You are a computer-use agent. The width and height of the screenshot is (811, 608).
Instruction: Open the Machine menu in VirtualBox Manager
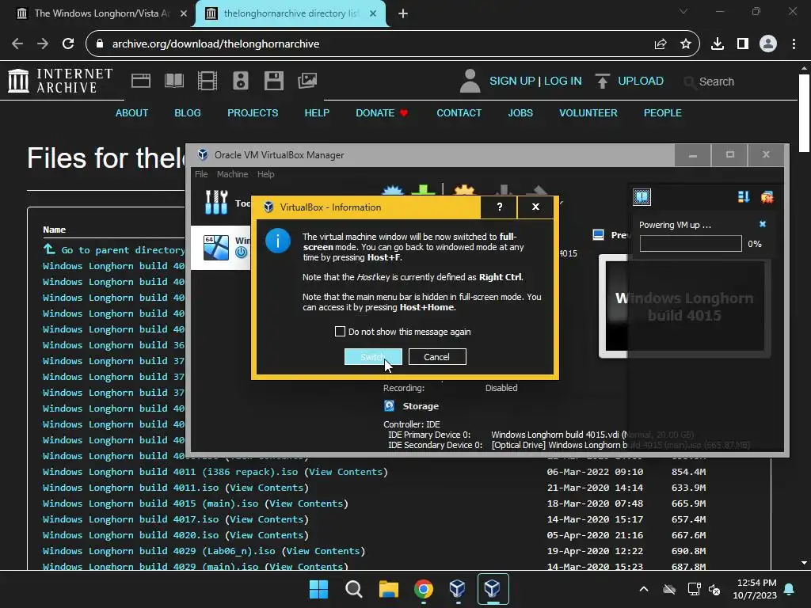coord(232,174)
